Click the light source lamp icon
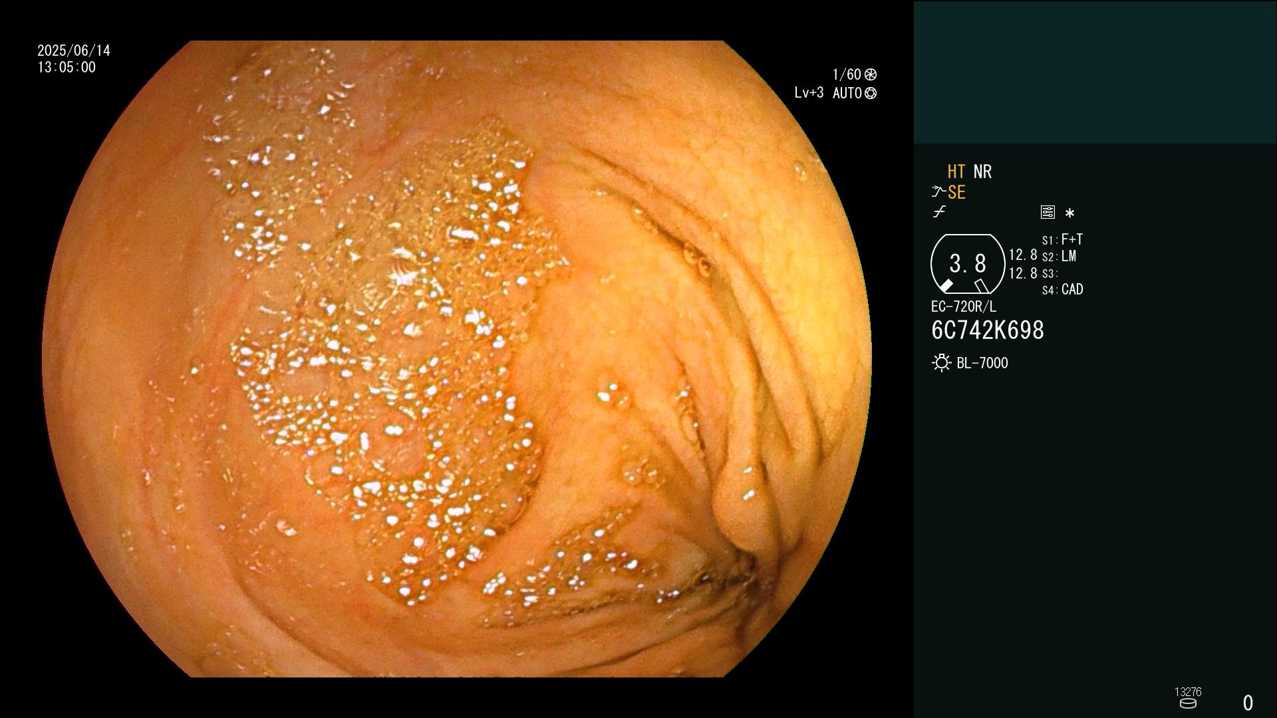The width and height of the screenshot is (1277, 718). 941,363
